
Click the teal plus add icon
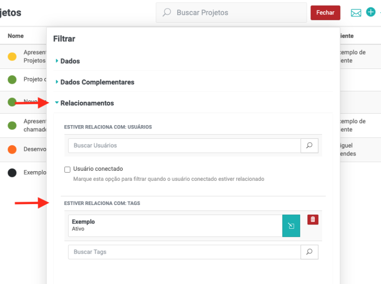point(371,12)
